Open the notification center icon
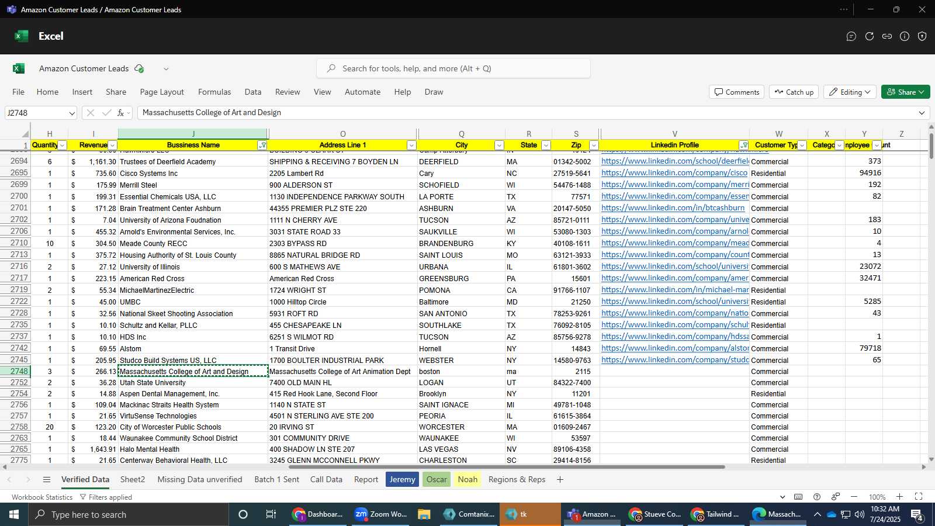Viewport: 935px width, 526px height. (x=917, y=515)
